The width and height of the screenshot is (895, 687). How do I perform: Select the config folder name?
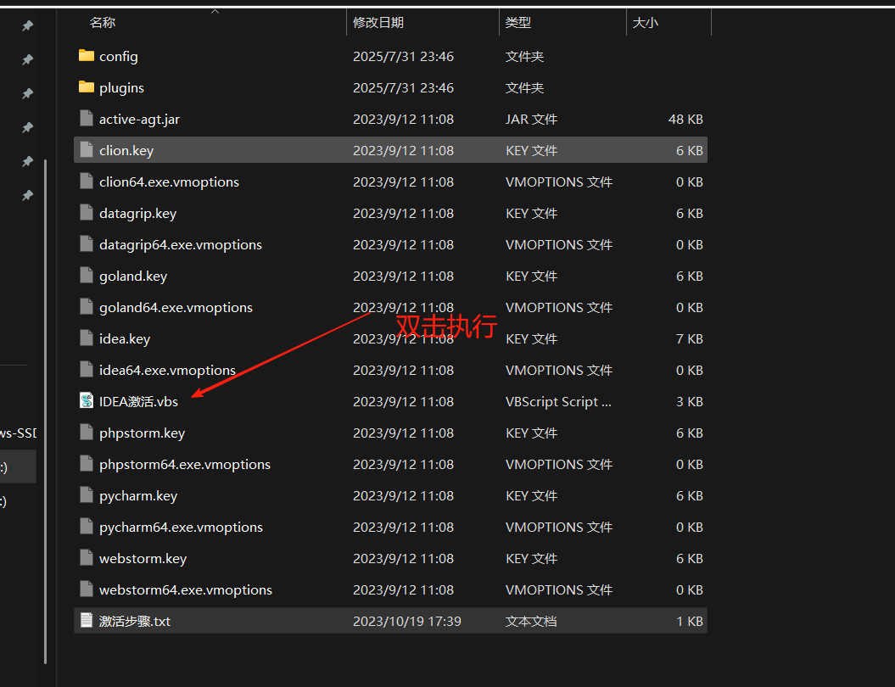coord(118,57)
